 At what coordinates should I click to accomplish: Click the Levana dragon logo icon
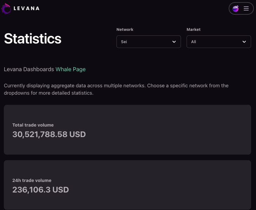point(6,8)
